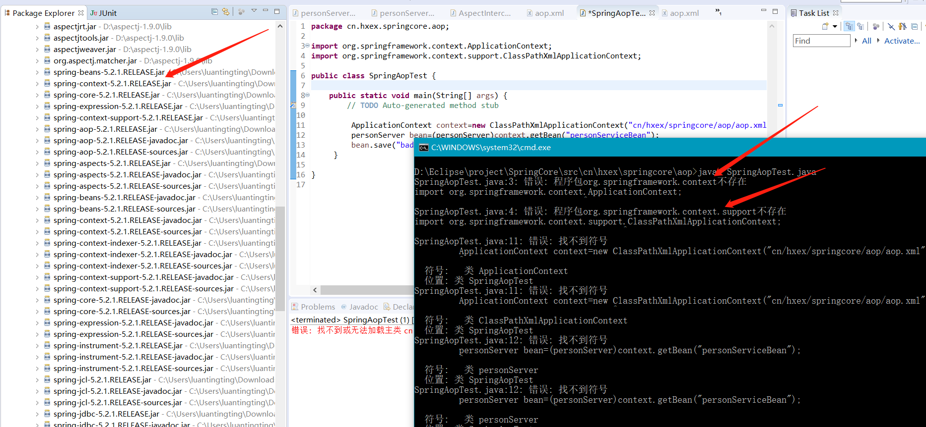The height and width of the screenshot is (427, 926).
Task: Open New Task dropdown arrow in Task List
Action: click(835, 27)
